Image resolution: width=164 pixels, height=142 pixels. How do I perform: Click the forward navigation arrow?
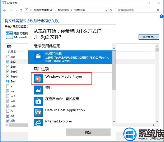pos(11,10)
